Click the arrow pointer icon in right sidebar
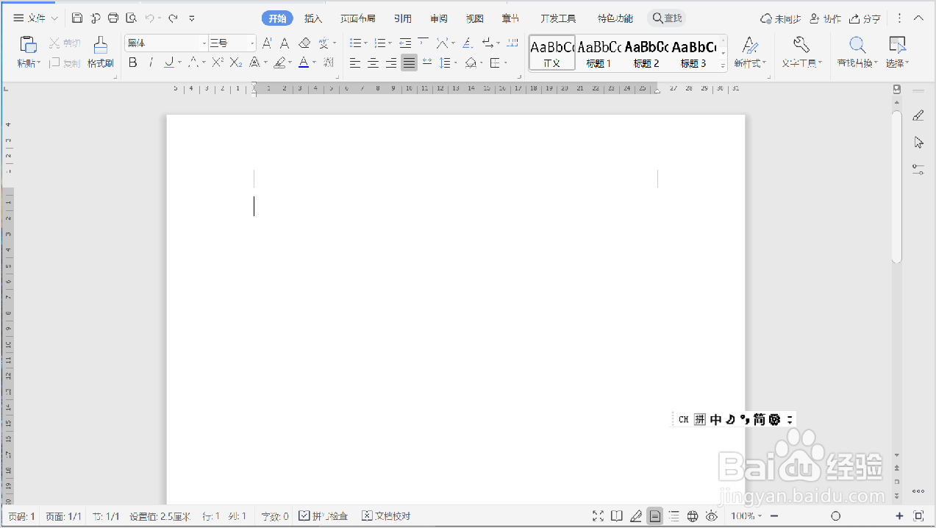 point(918,142)
